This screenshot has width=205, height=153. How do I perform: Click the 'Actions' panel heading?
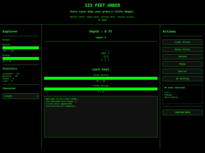169,31
